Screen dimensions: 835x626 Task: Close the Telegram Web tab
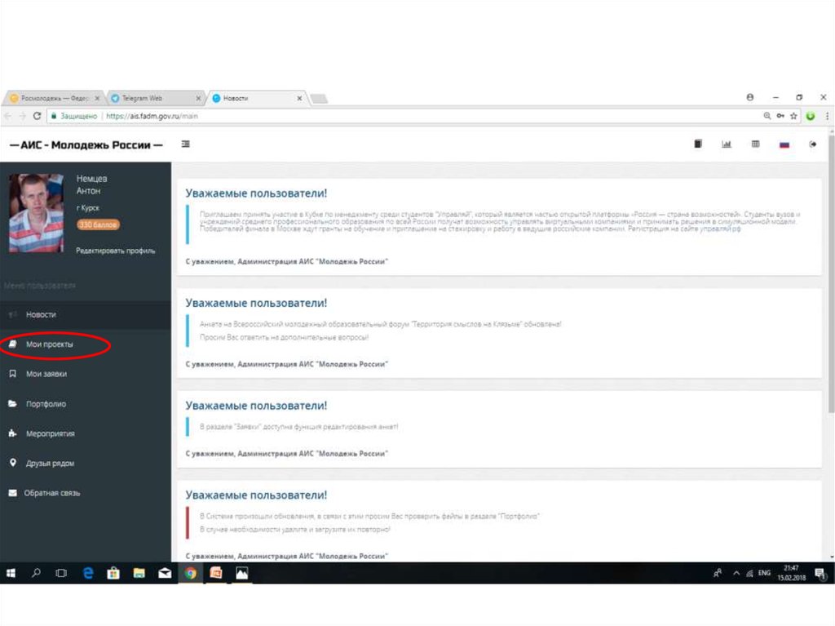198,99
